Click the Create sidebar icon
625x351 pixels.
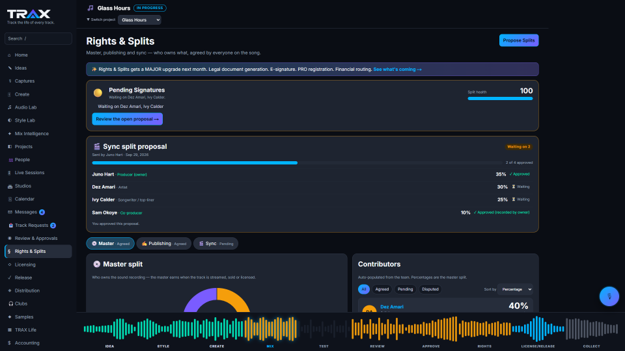[10, 94]
